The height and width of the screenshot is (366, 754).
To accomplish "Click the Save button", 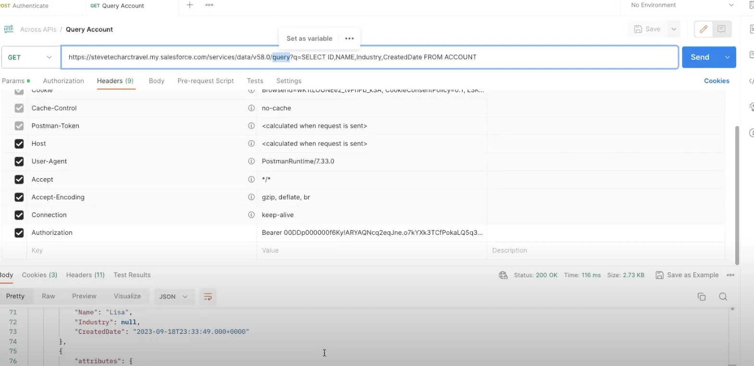I will [647, 29].
